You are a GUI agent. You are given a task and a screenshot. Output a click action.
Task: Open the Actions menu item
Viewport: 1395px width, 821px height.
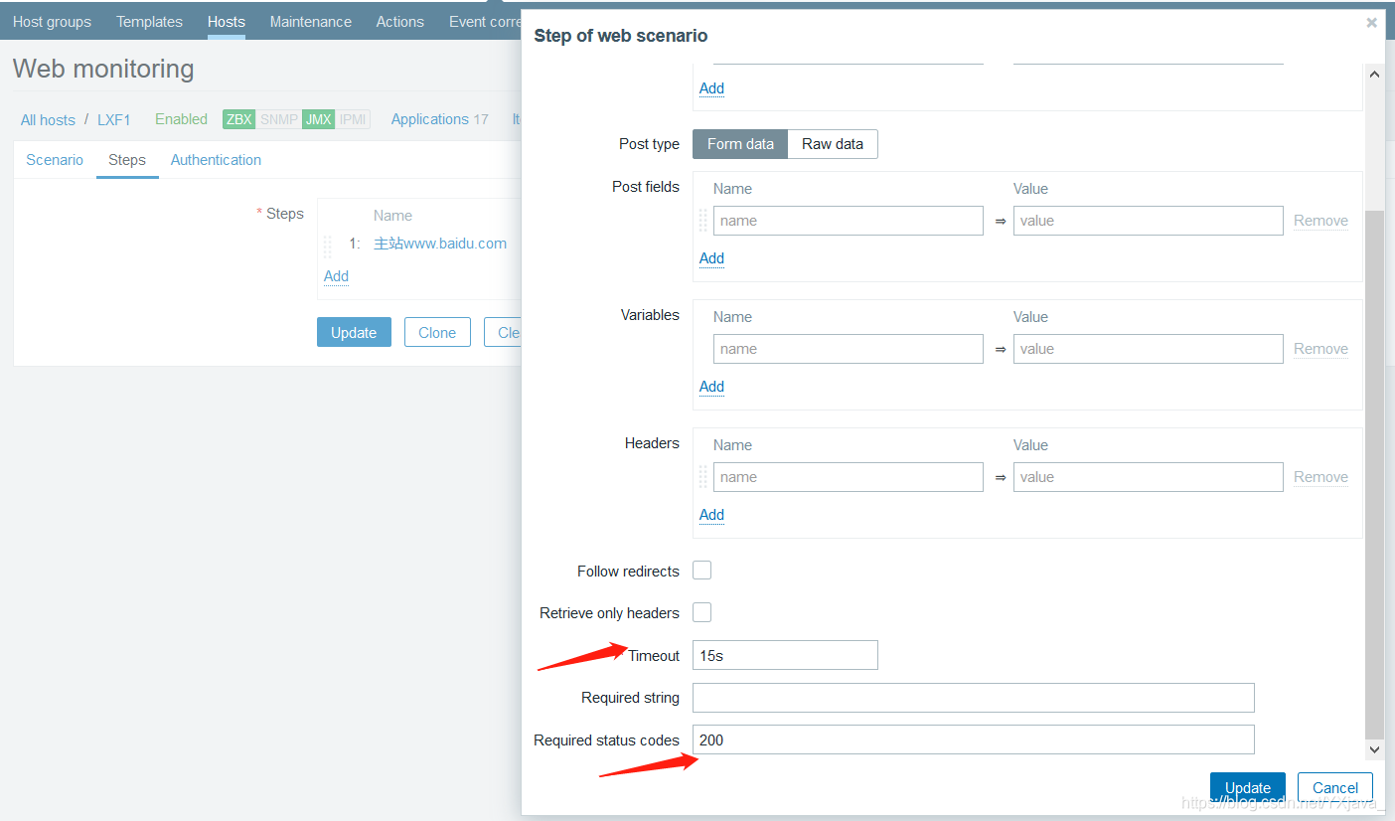[400, 21]
